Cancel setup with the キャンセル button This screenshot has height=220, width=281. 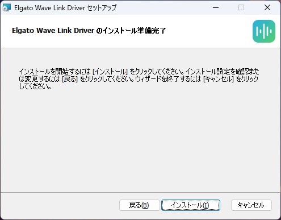tap(251, 205)
